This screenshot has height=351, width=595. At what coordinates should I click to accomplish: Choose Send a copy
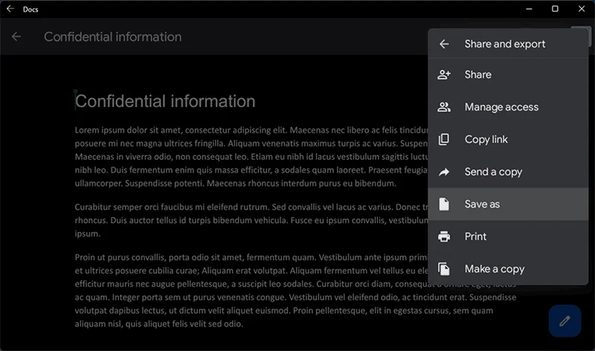point(508,172)
